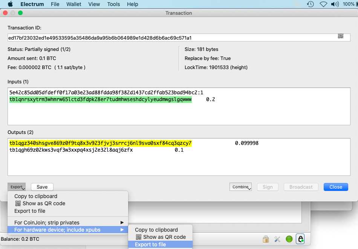Click the Fee: 0.000002 BTC label

(x=46, y=68)
